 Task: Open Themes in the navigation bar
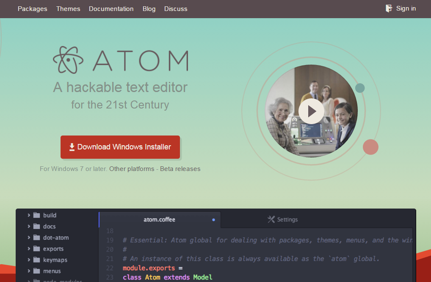click(68, 9)
